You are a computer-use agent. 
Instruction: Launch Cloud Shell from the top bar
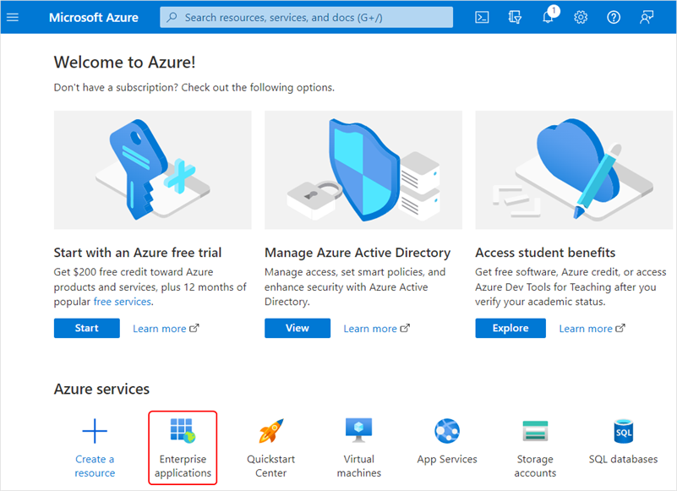[482, 17]
